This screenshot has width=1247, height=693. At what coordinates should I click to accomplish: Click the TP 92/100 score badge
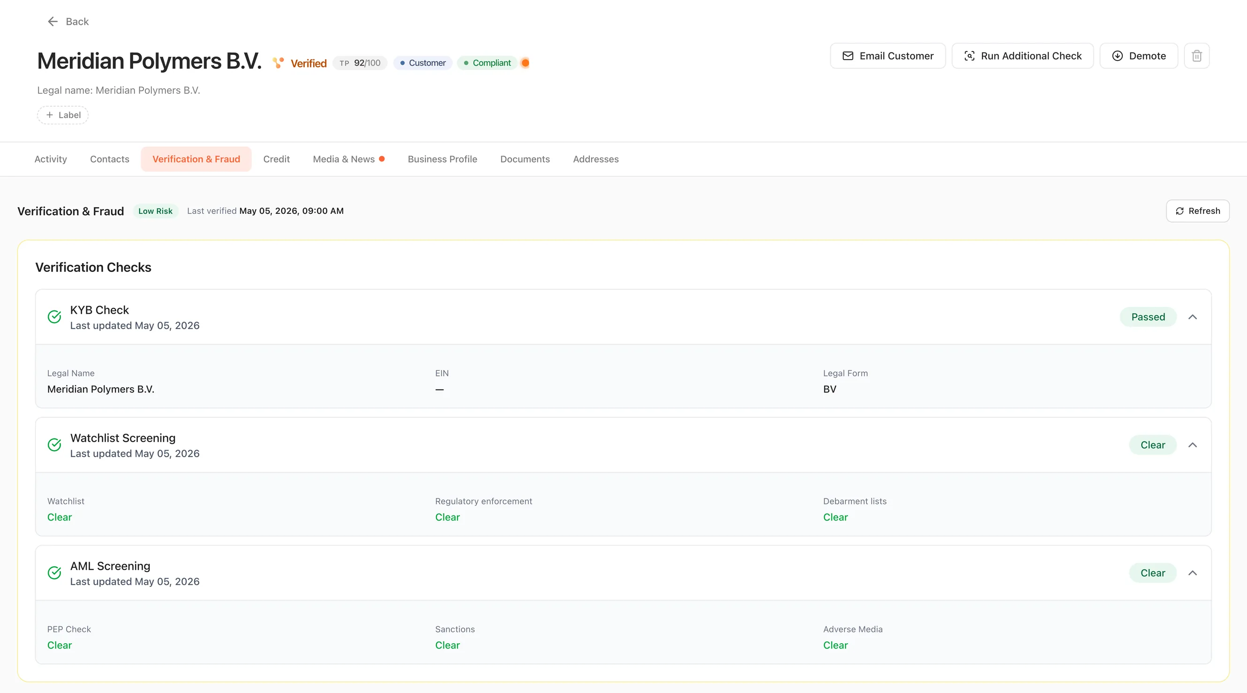click(360, 63)
